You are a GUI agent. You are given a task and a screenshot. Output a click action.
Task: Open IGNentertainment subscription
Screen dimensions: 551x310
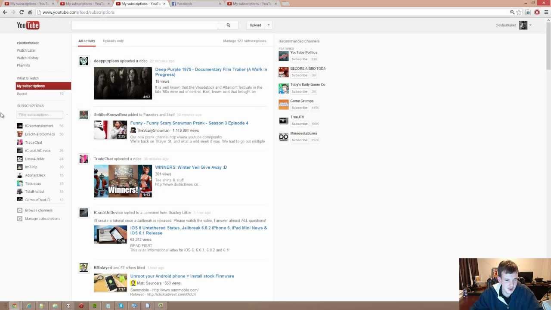pyautogui.click(x=39, y=126)
